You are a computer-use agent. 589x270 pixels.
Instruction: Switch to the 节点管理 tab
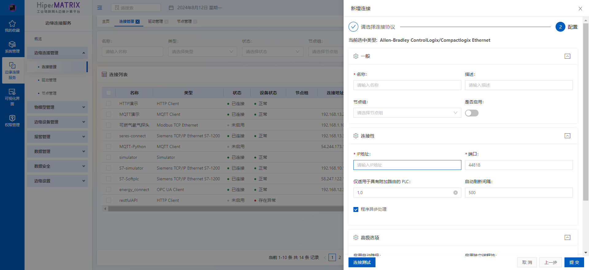(184, 22)
